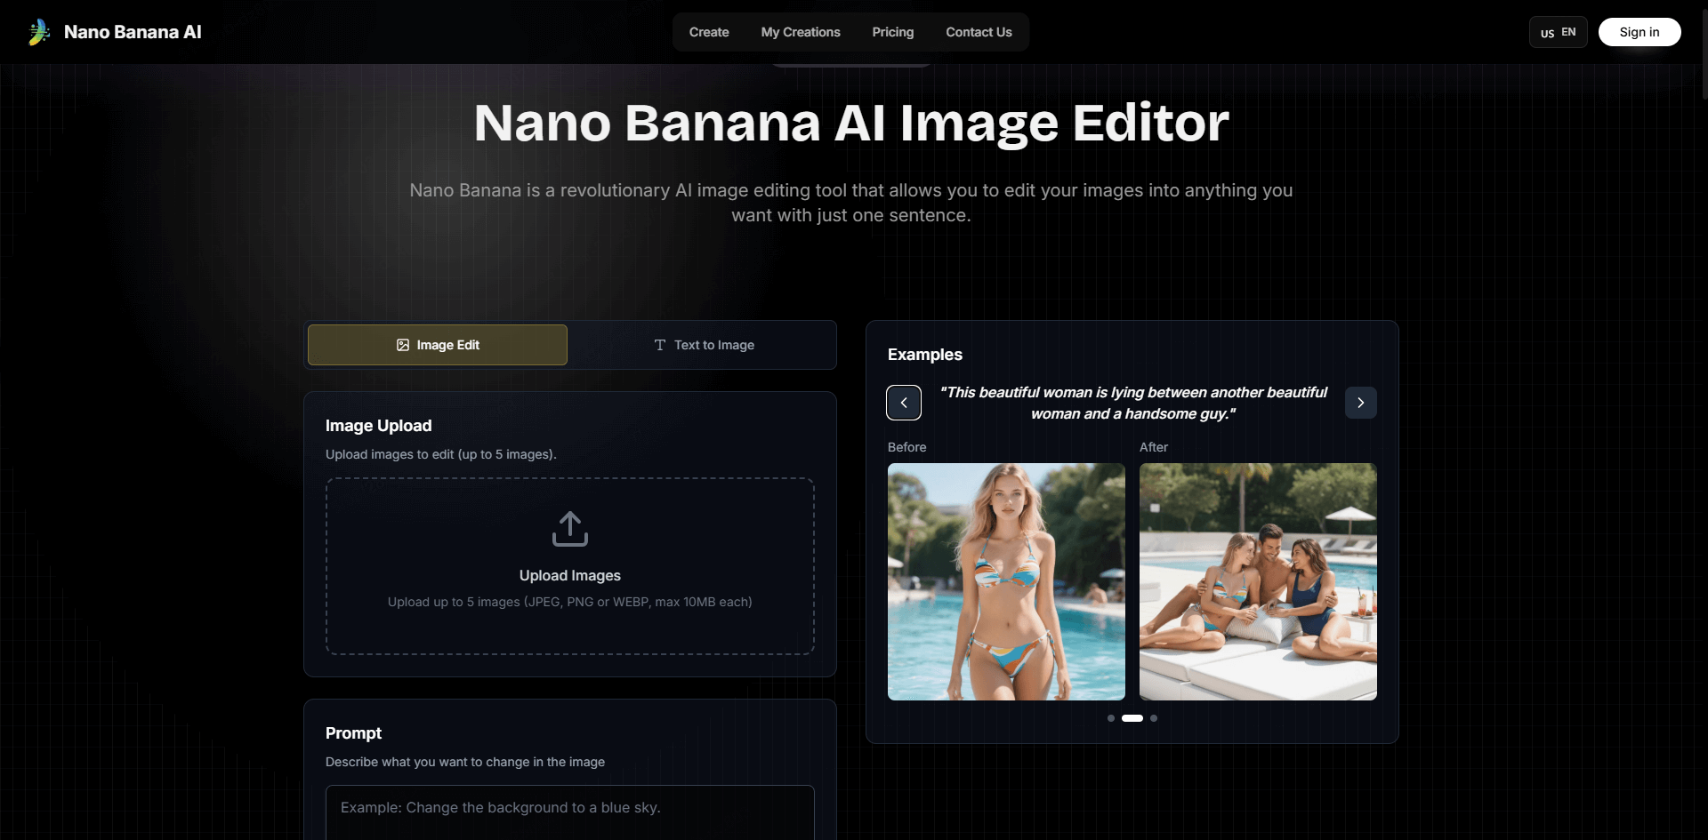Click the 'After' label
Screen dimensions: 1708x840
click(1154, 447)
